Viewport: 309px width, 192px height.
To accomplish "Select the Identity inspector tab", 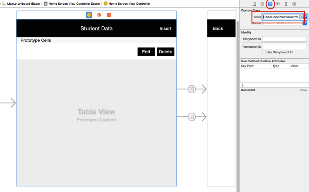I will click(x=270, y=4).
